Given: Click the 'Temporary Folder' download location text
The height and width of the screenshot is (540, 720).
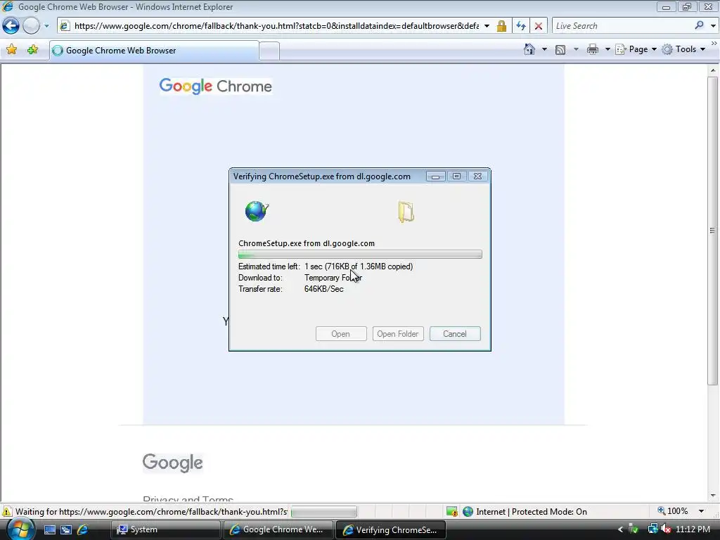Looking at the screenshot, I should click(333, 278).
